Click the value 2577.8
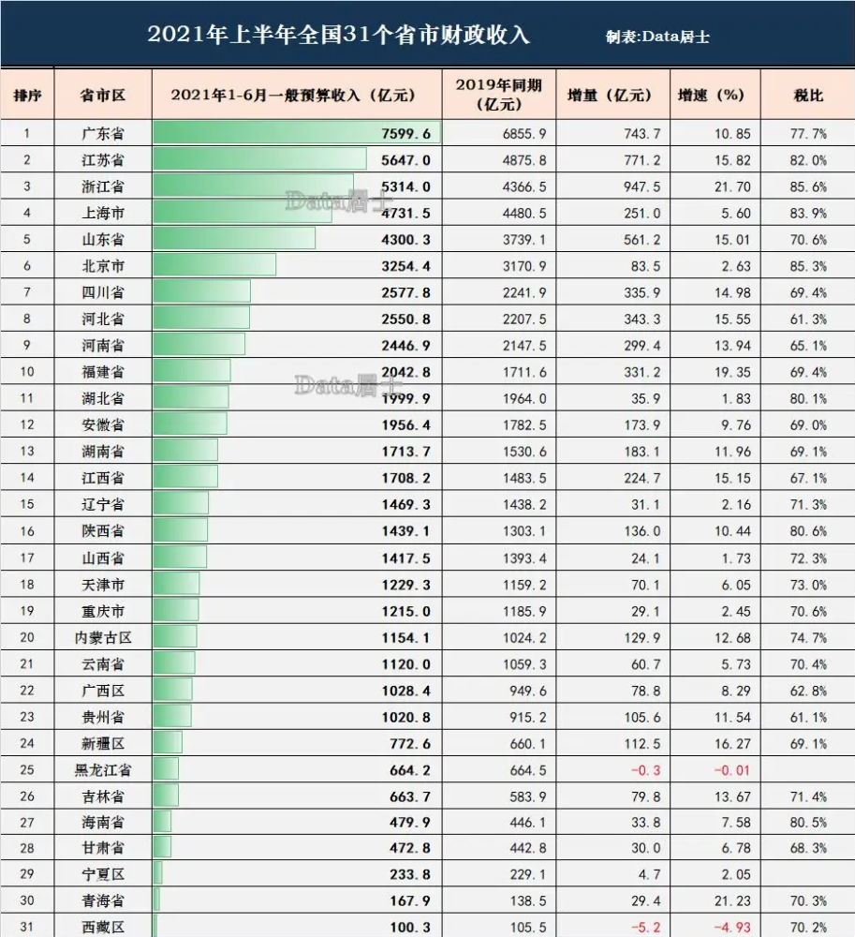This screenshot has height=937, width=855. point(406,292)
